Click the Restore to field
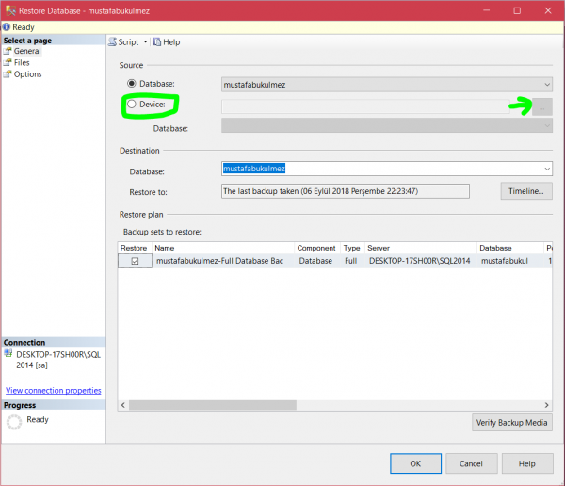This screenshot has width=565, height=486. (x=346, y=191)
